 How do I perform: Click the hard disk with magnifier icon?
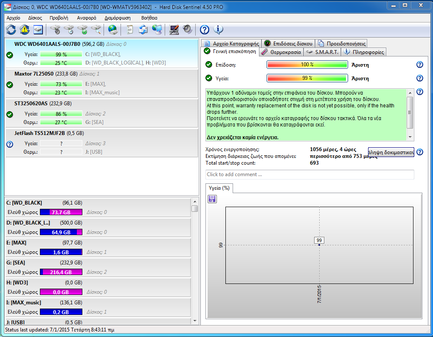(x=96, y=30)
